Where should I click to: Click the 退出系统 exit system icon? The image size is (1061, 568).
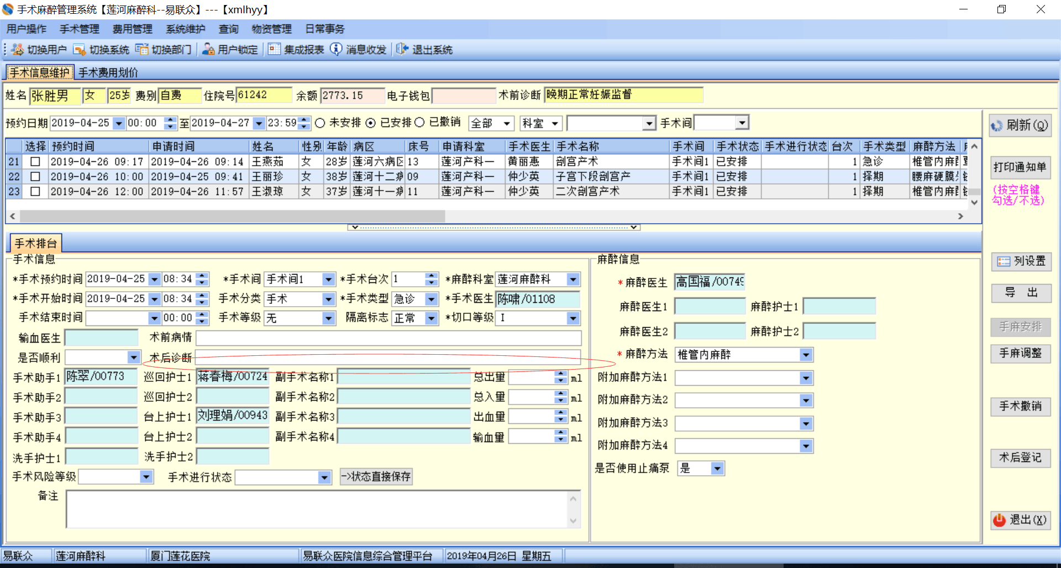[x=402, y=50]
